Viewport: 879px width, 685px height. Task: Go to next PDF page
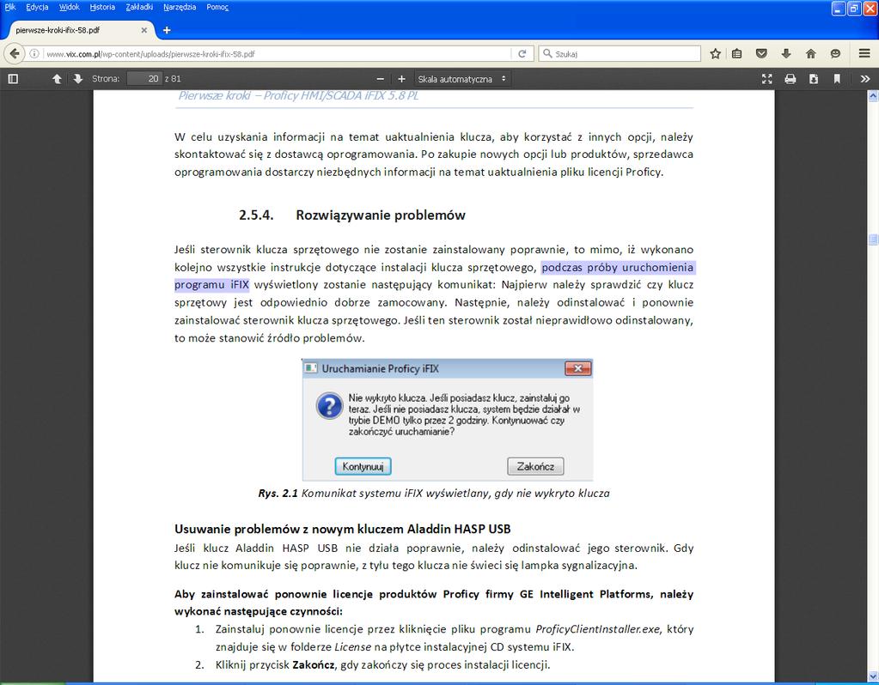pos(78,79)
